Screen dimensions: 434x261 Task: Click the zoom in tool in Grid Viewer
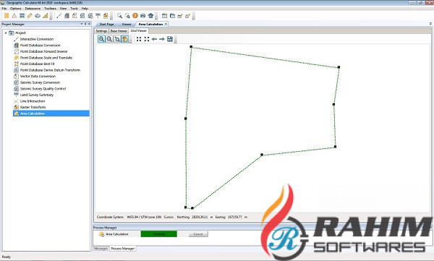[101, 39]
